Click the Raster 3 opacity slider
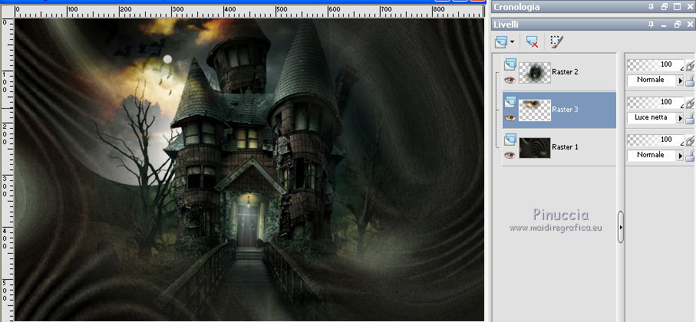This screenshot has height=322, width=696. click(651, 103)
